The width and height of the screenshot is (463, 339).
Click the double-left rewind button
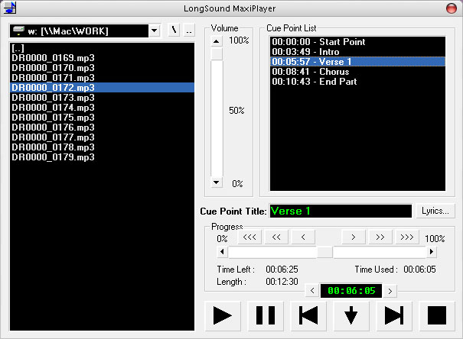pyautogui.click(x=276, y=237)
